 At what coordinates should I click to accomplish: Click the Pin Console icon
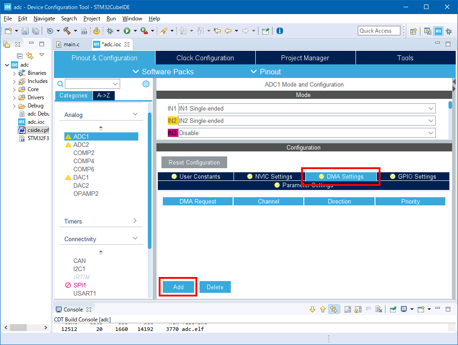pyautogui.click(x=393, y=309)
